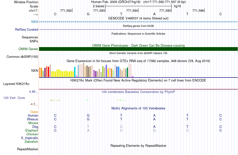
Task: Click the A base in Rhesus row
Action: click(154, 119)
